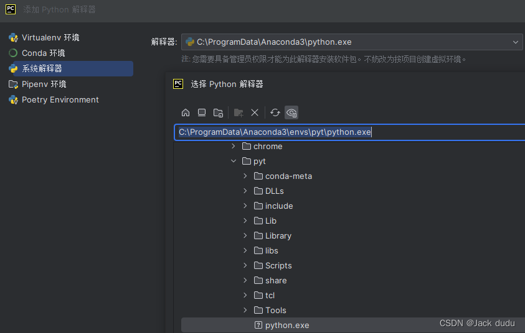Screen dimensions: 525x333
Task: Expand the include folder
Action: (245, 206)
